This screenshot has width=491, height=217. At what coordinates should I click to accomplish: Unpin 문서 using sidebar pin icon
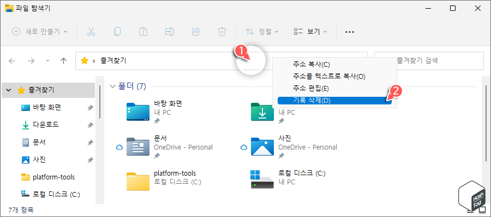pos(90,142)
